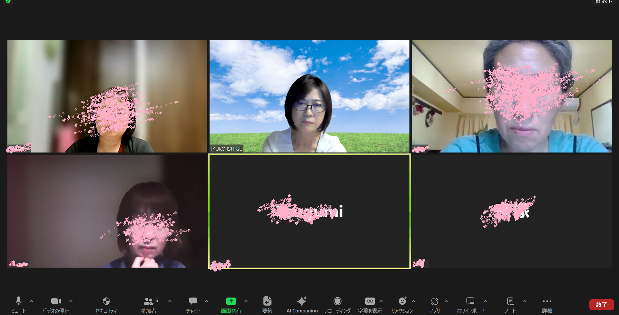Viewport: 619px width, 315px height.
Task: Open the more options ellipsis menu
Action: click(x=547, y=301)
